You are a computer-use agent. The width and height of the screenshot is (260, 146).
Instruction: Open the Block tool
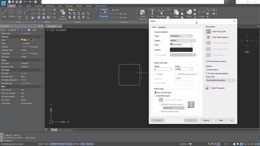(x=189, y=13)
